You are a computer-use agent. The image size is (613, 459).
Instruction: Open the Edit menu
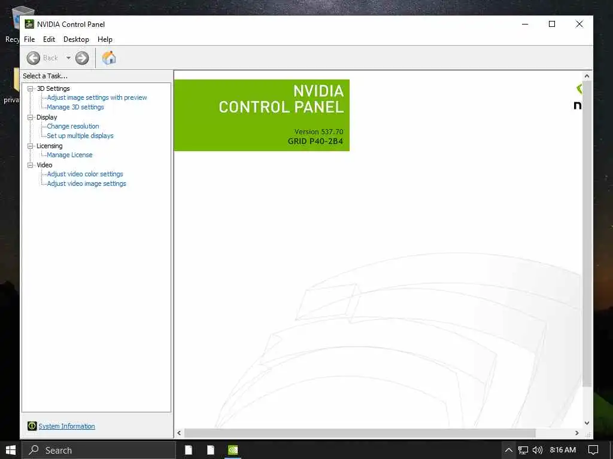point(49,39)
